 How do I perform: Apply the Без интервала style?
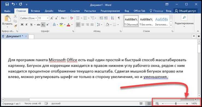click(x=146, y=21)
